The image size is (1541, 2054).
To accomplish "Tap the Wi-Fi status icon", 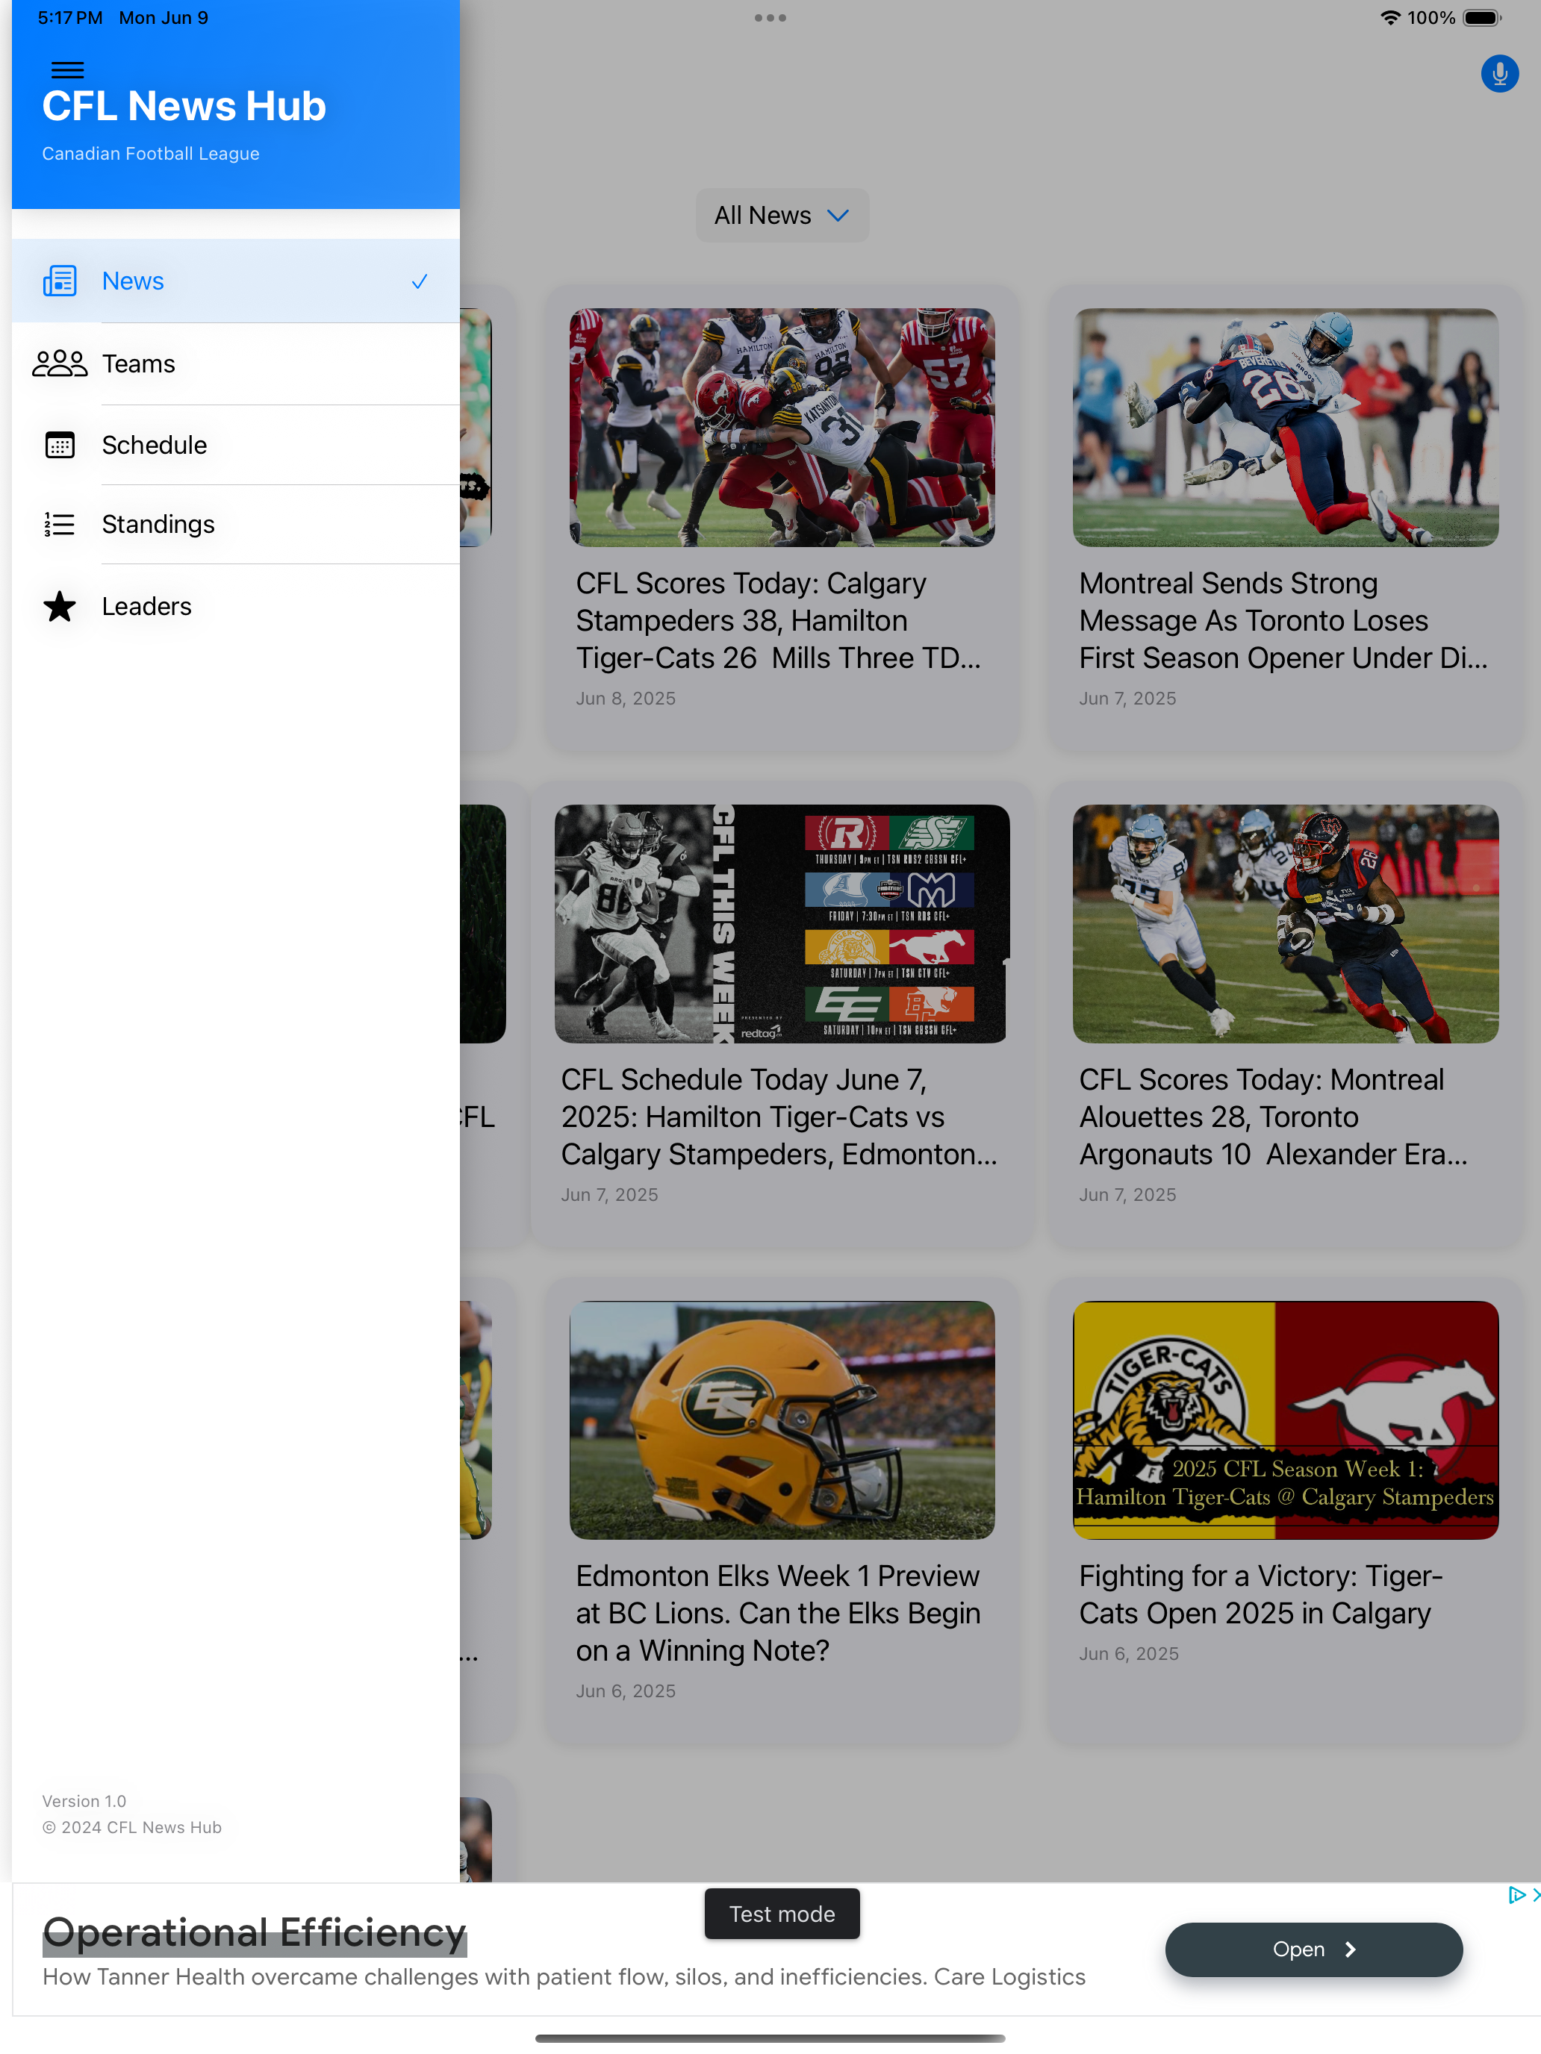I will click(1389, 18).
